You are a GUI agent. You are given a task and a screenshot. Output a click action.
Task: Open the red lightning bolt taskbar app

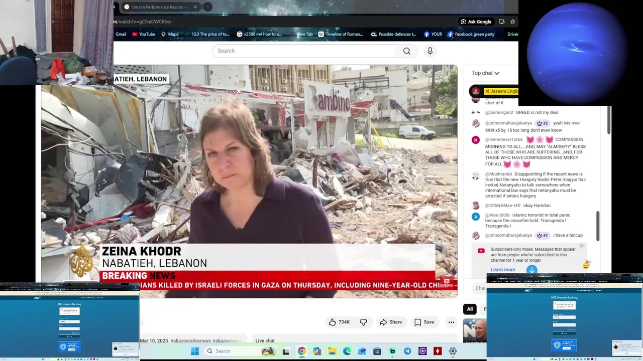438,351
